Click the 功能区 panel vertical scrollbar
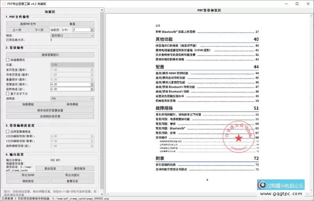Image resolution: width=314 pixels, height=201 pixels. pos(102,100)
